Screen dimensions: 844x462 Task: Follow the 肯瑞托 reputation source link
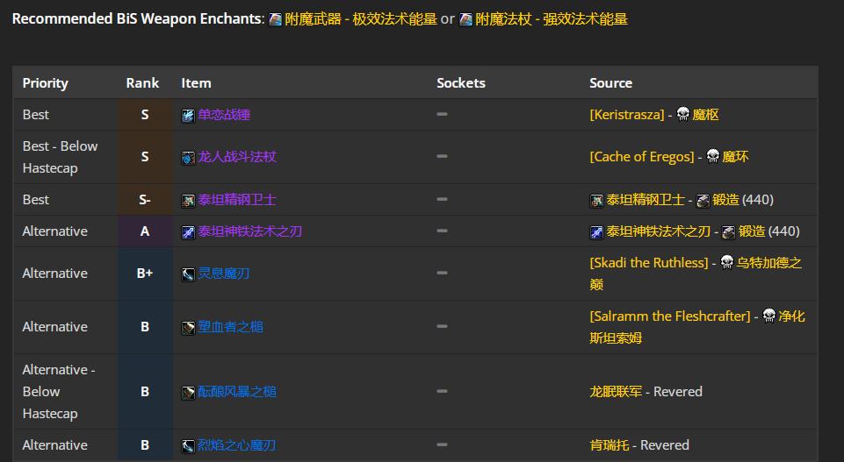click(x=609, y=445)
